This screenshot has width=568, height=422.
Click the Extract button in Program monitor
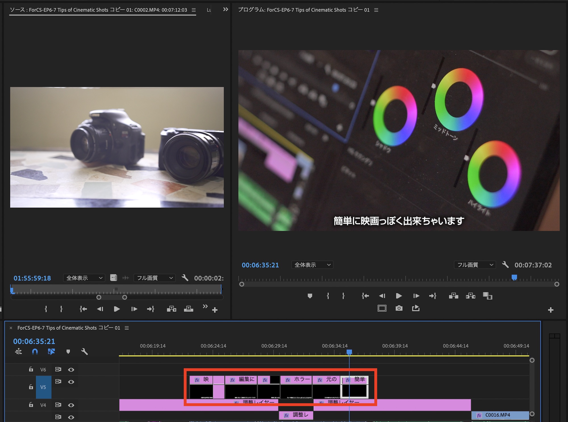470,296
